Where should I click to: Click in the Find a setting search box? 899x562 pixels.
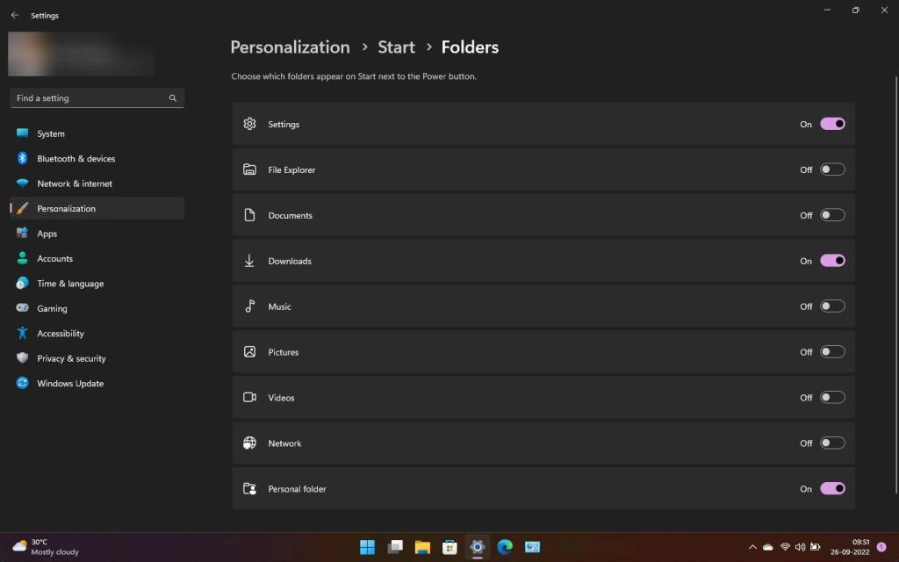tap(97, 98)
